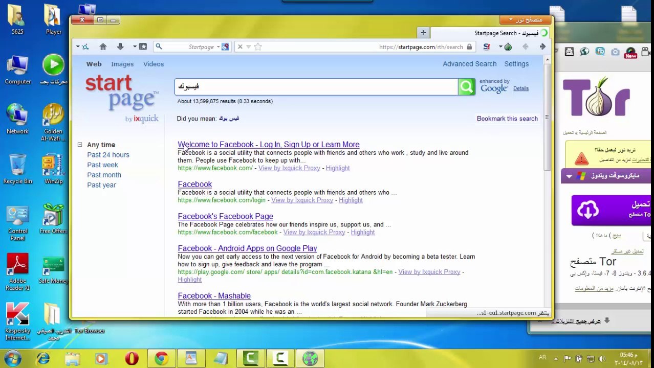This screenshot has height=368, width=654.
Task: Open the Free Offers desktop icon
Action: pyautogui.click(x=53, y=218)
